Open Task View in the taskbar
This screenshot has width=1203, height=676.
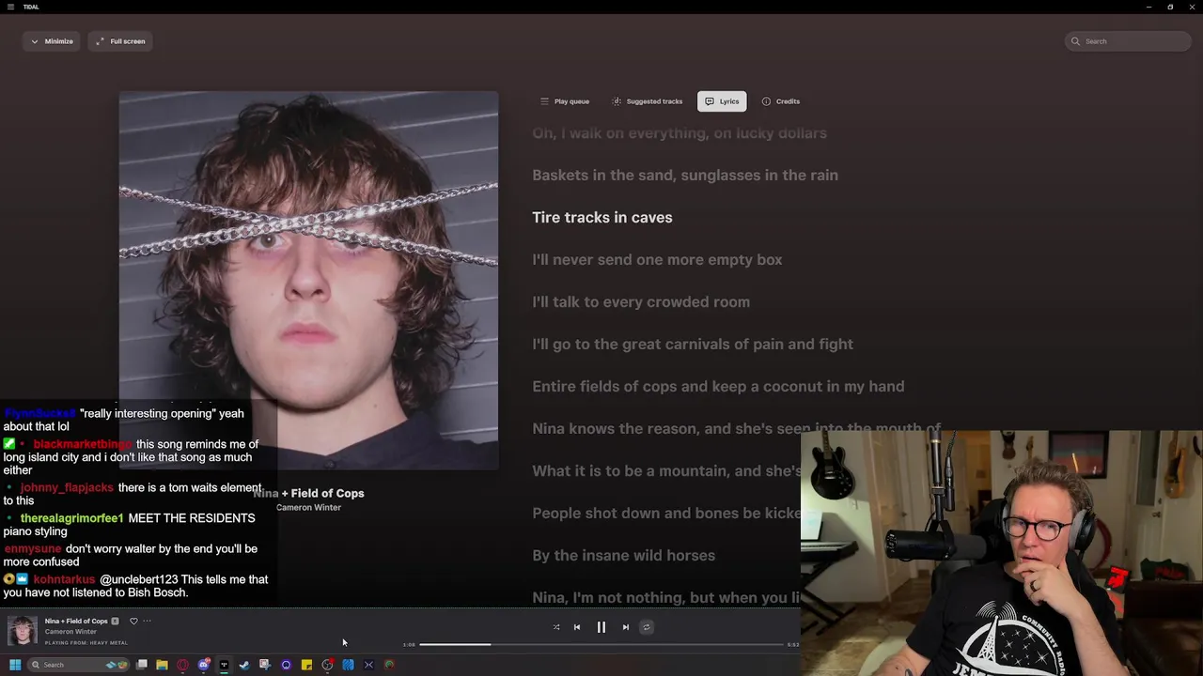142,665
